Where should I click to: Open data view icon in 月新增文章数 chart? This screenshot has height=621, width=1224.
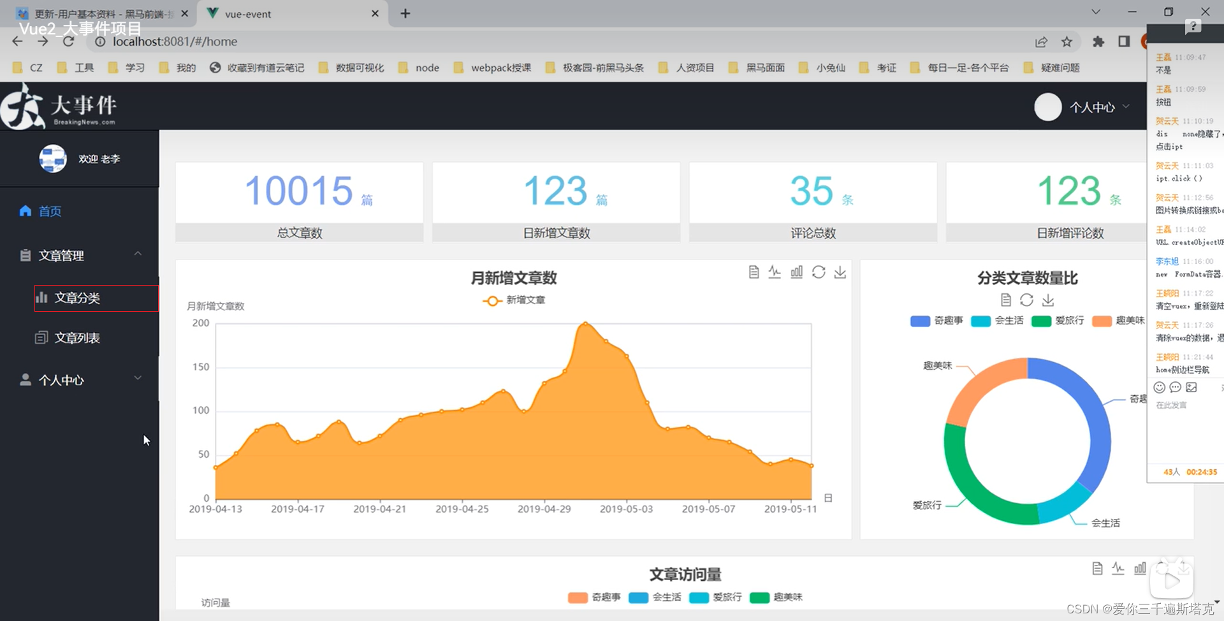(754, 272)
